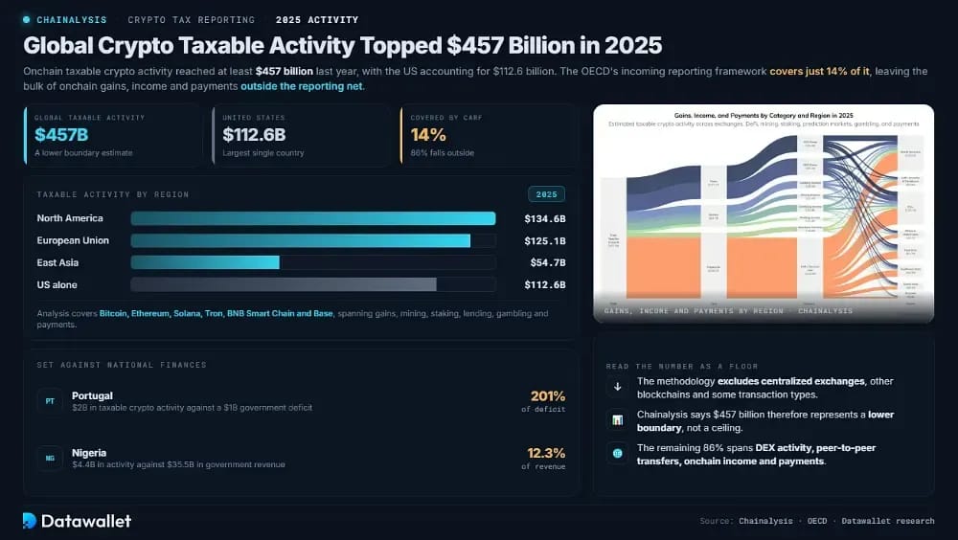Image resolution: width=958 pixels, height=540 pixels.
Task: Click the $112.6B value in US alone row
Action: [545, 284]
